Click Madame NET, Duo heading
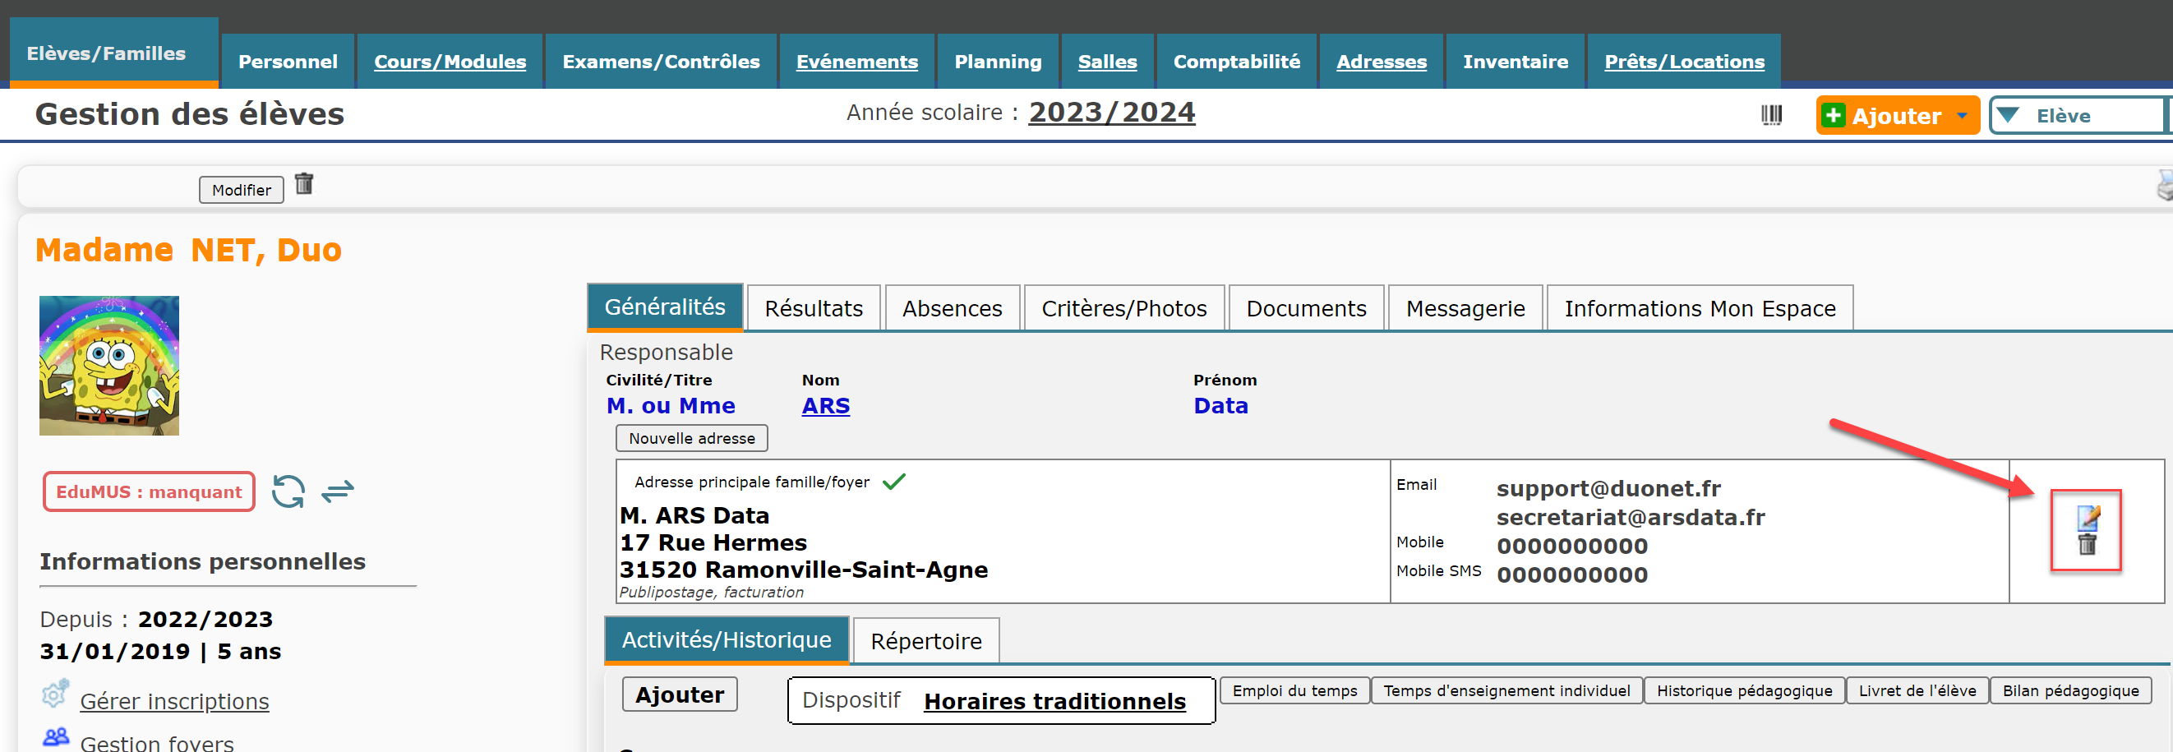The width and height of the screenshot is (2173, 752). [188, 250]
